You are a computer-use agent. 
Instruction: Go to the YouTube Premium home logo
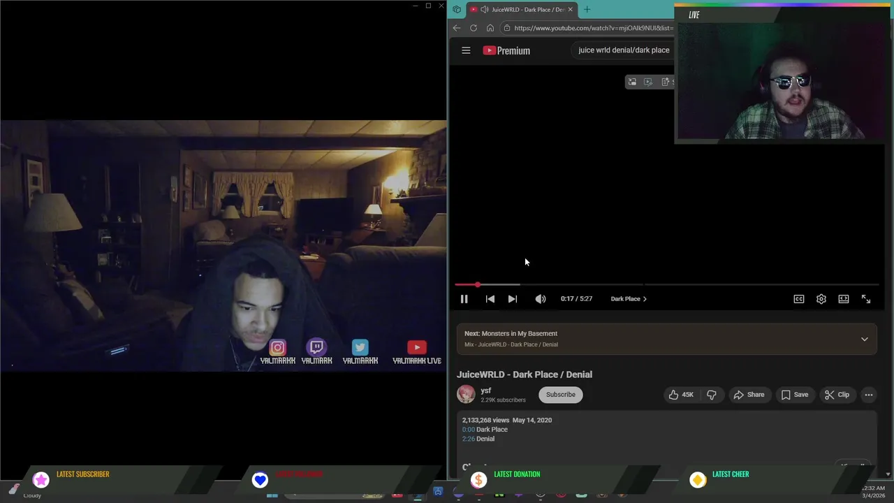(x=506, y=50)
